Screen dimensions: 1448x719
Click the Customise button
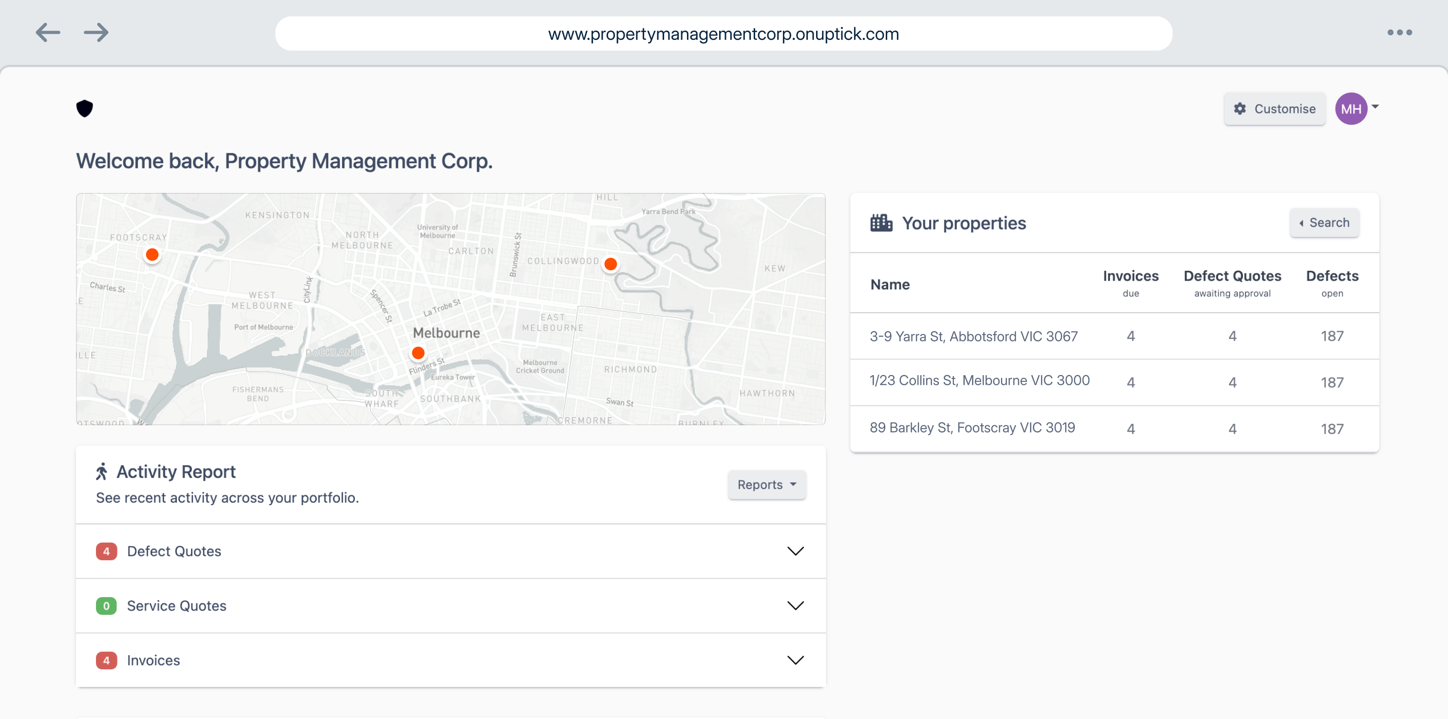(1274, 109)
